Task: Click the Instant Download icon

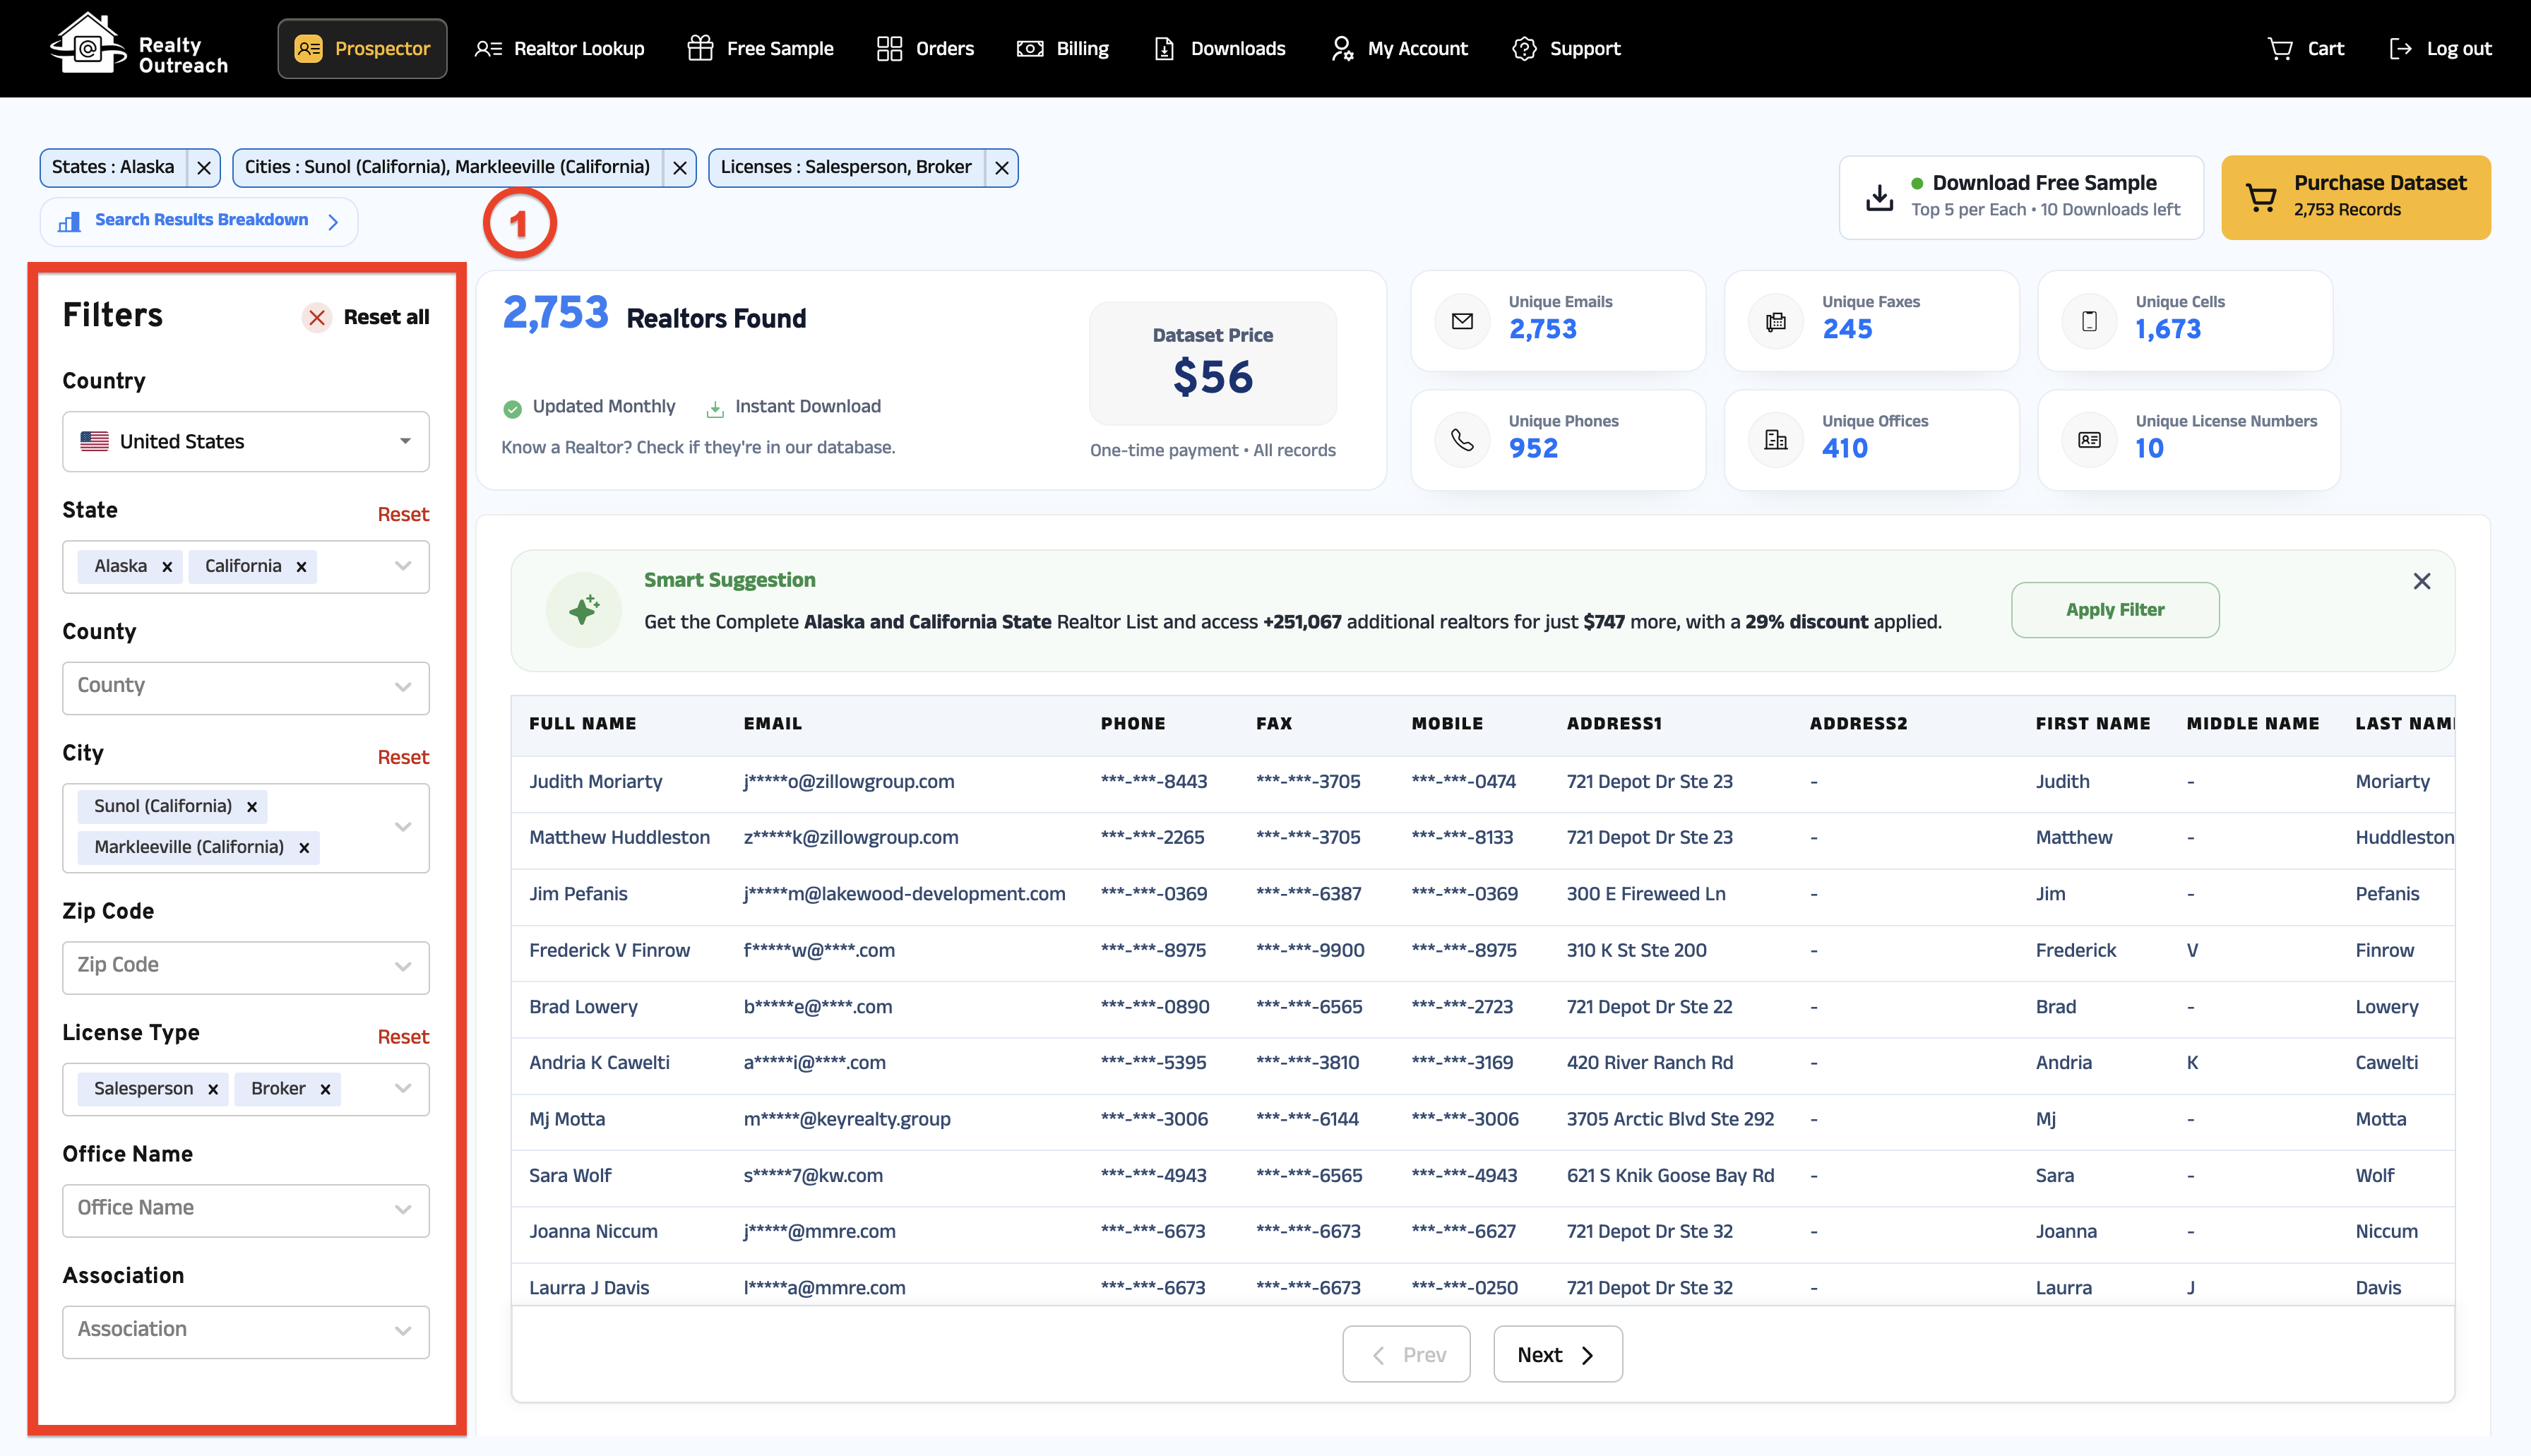Action: coord(715,408)
